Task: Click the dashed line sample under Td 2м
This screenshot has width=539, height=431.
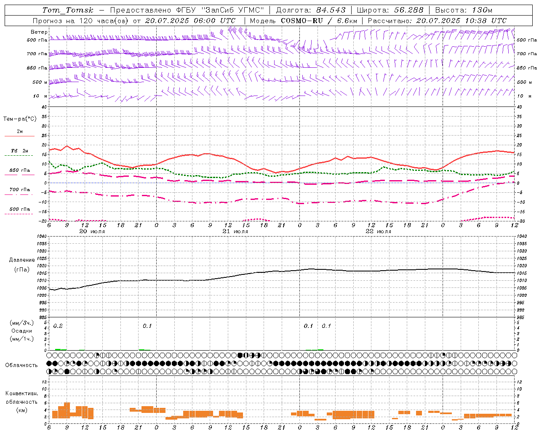Action: click(x=19, y=156)
